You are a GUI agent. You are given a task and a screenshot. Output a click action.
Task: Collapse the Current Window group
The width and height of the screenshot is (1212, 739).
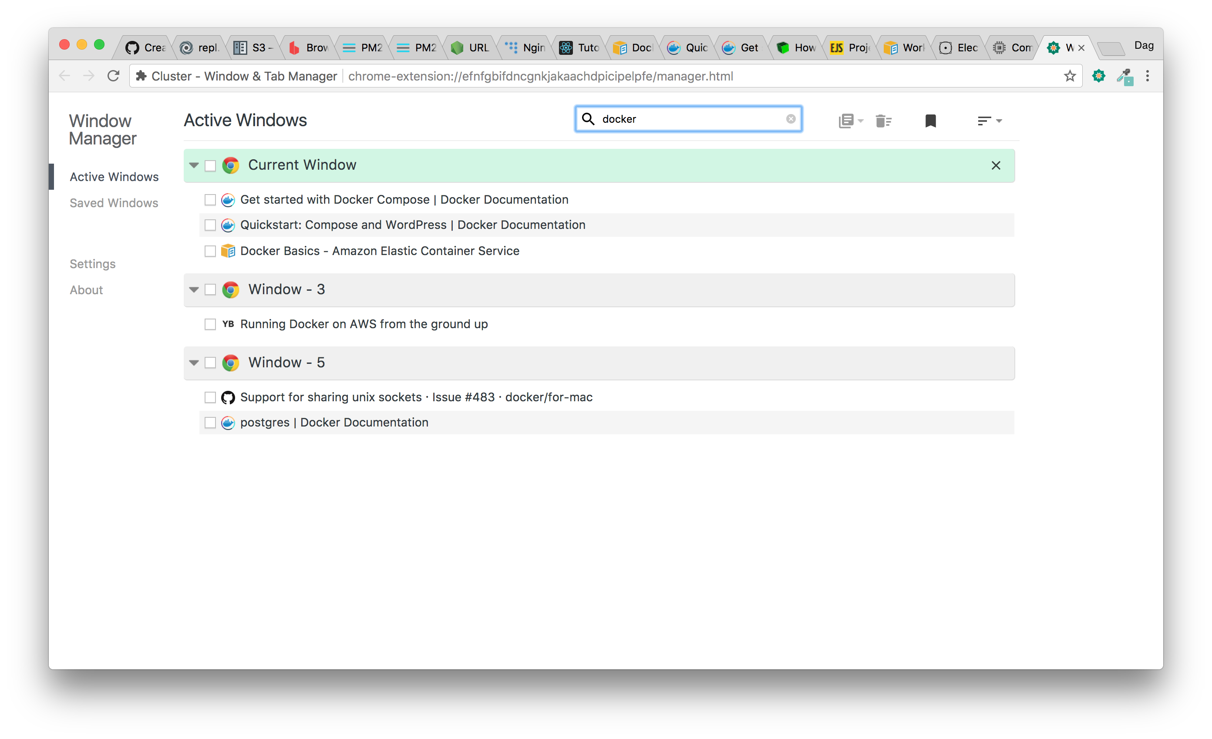194,166
